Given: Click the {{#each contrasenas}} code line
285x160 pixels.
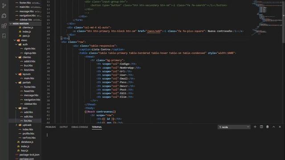Looking at the screenshot, I should click(100, 112).
